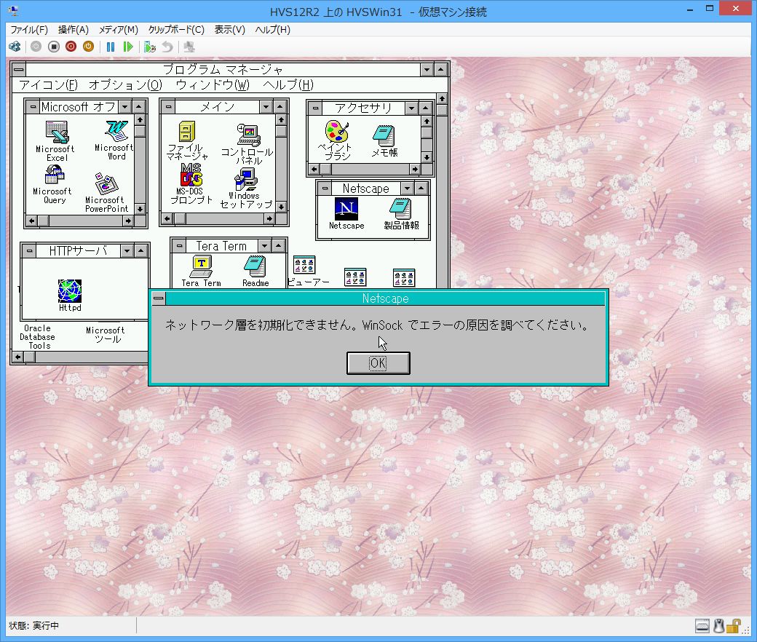The width and height of the screenshot is (757, 642).
Task: Open Program Manager ウィンドウ(W) menu
Action: coord(213,85)
